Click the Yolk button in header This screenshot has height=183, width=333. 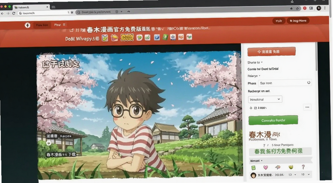pos(278,21)
